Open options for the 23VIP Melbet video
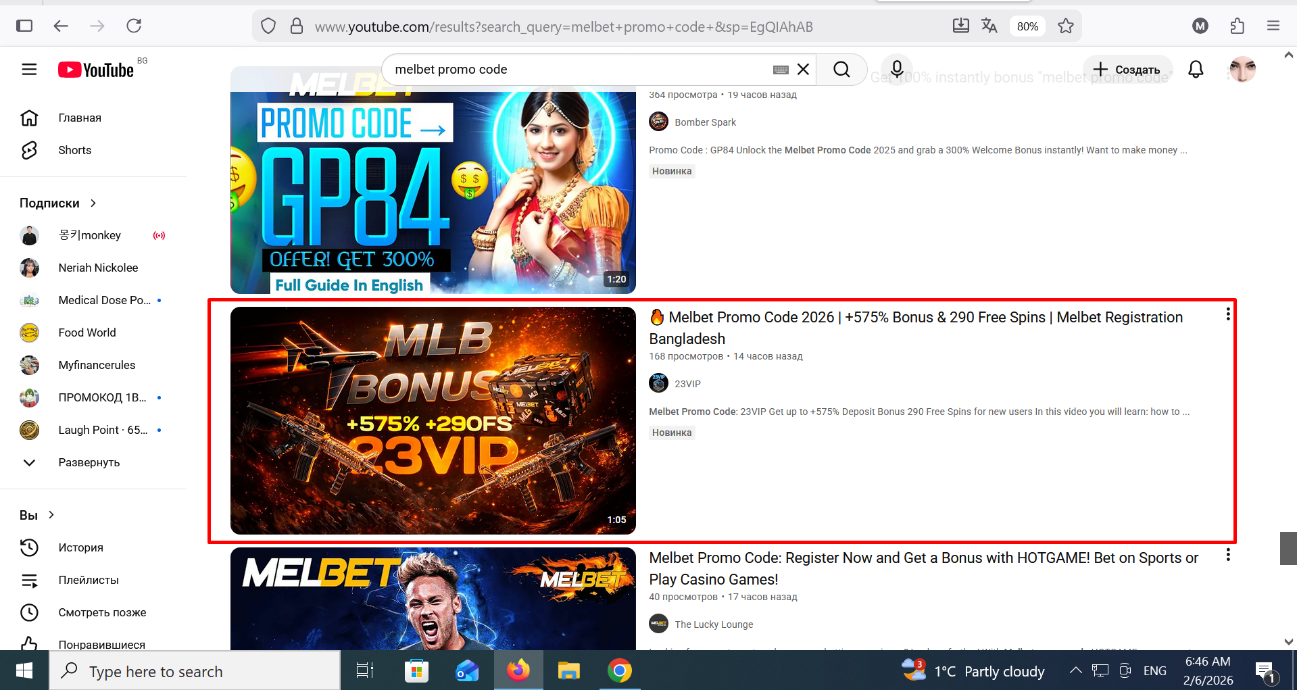1297x690 pixels. 1227,315
